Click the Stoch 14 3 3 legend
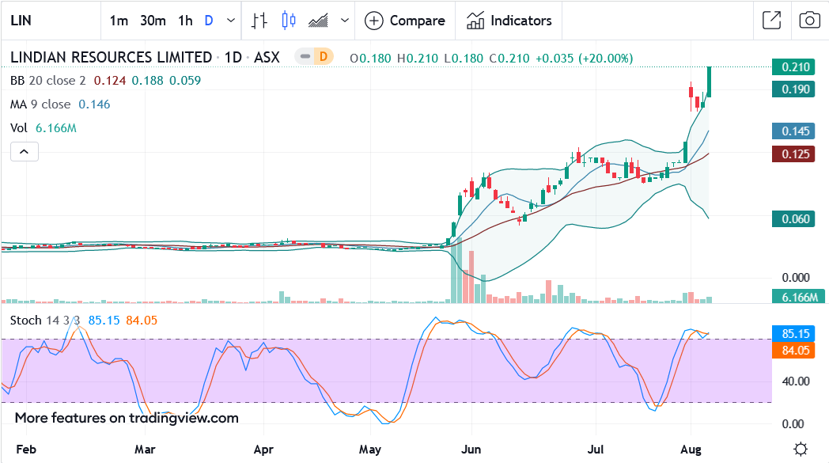 (45, 320)
